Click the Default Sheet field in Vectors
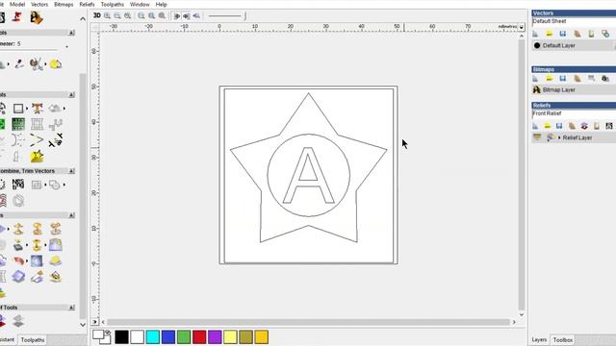 (x=574, y=21)
